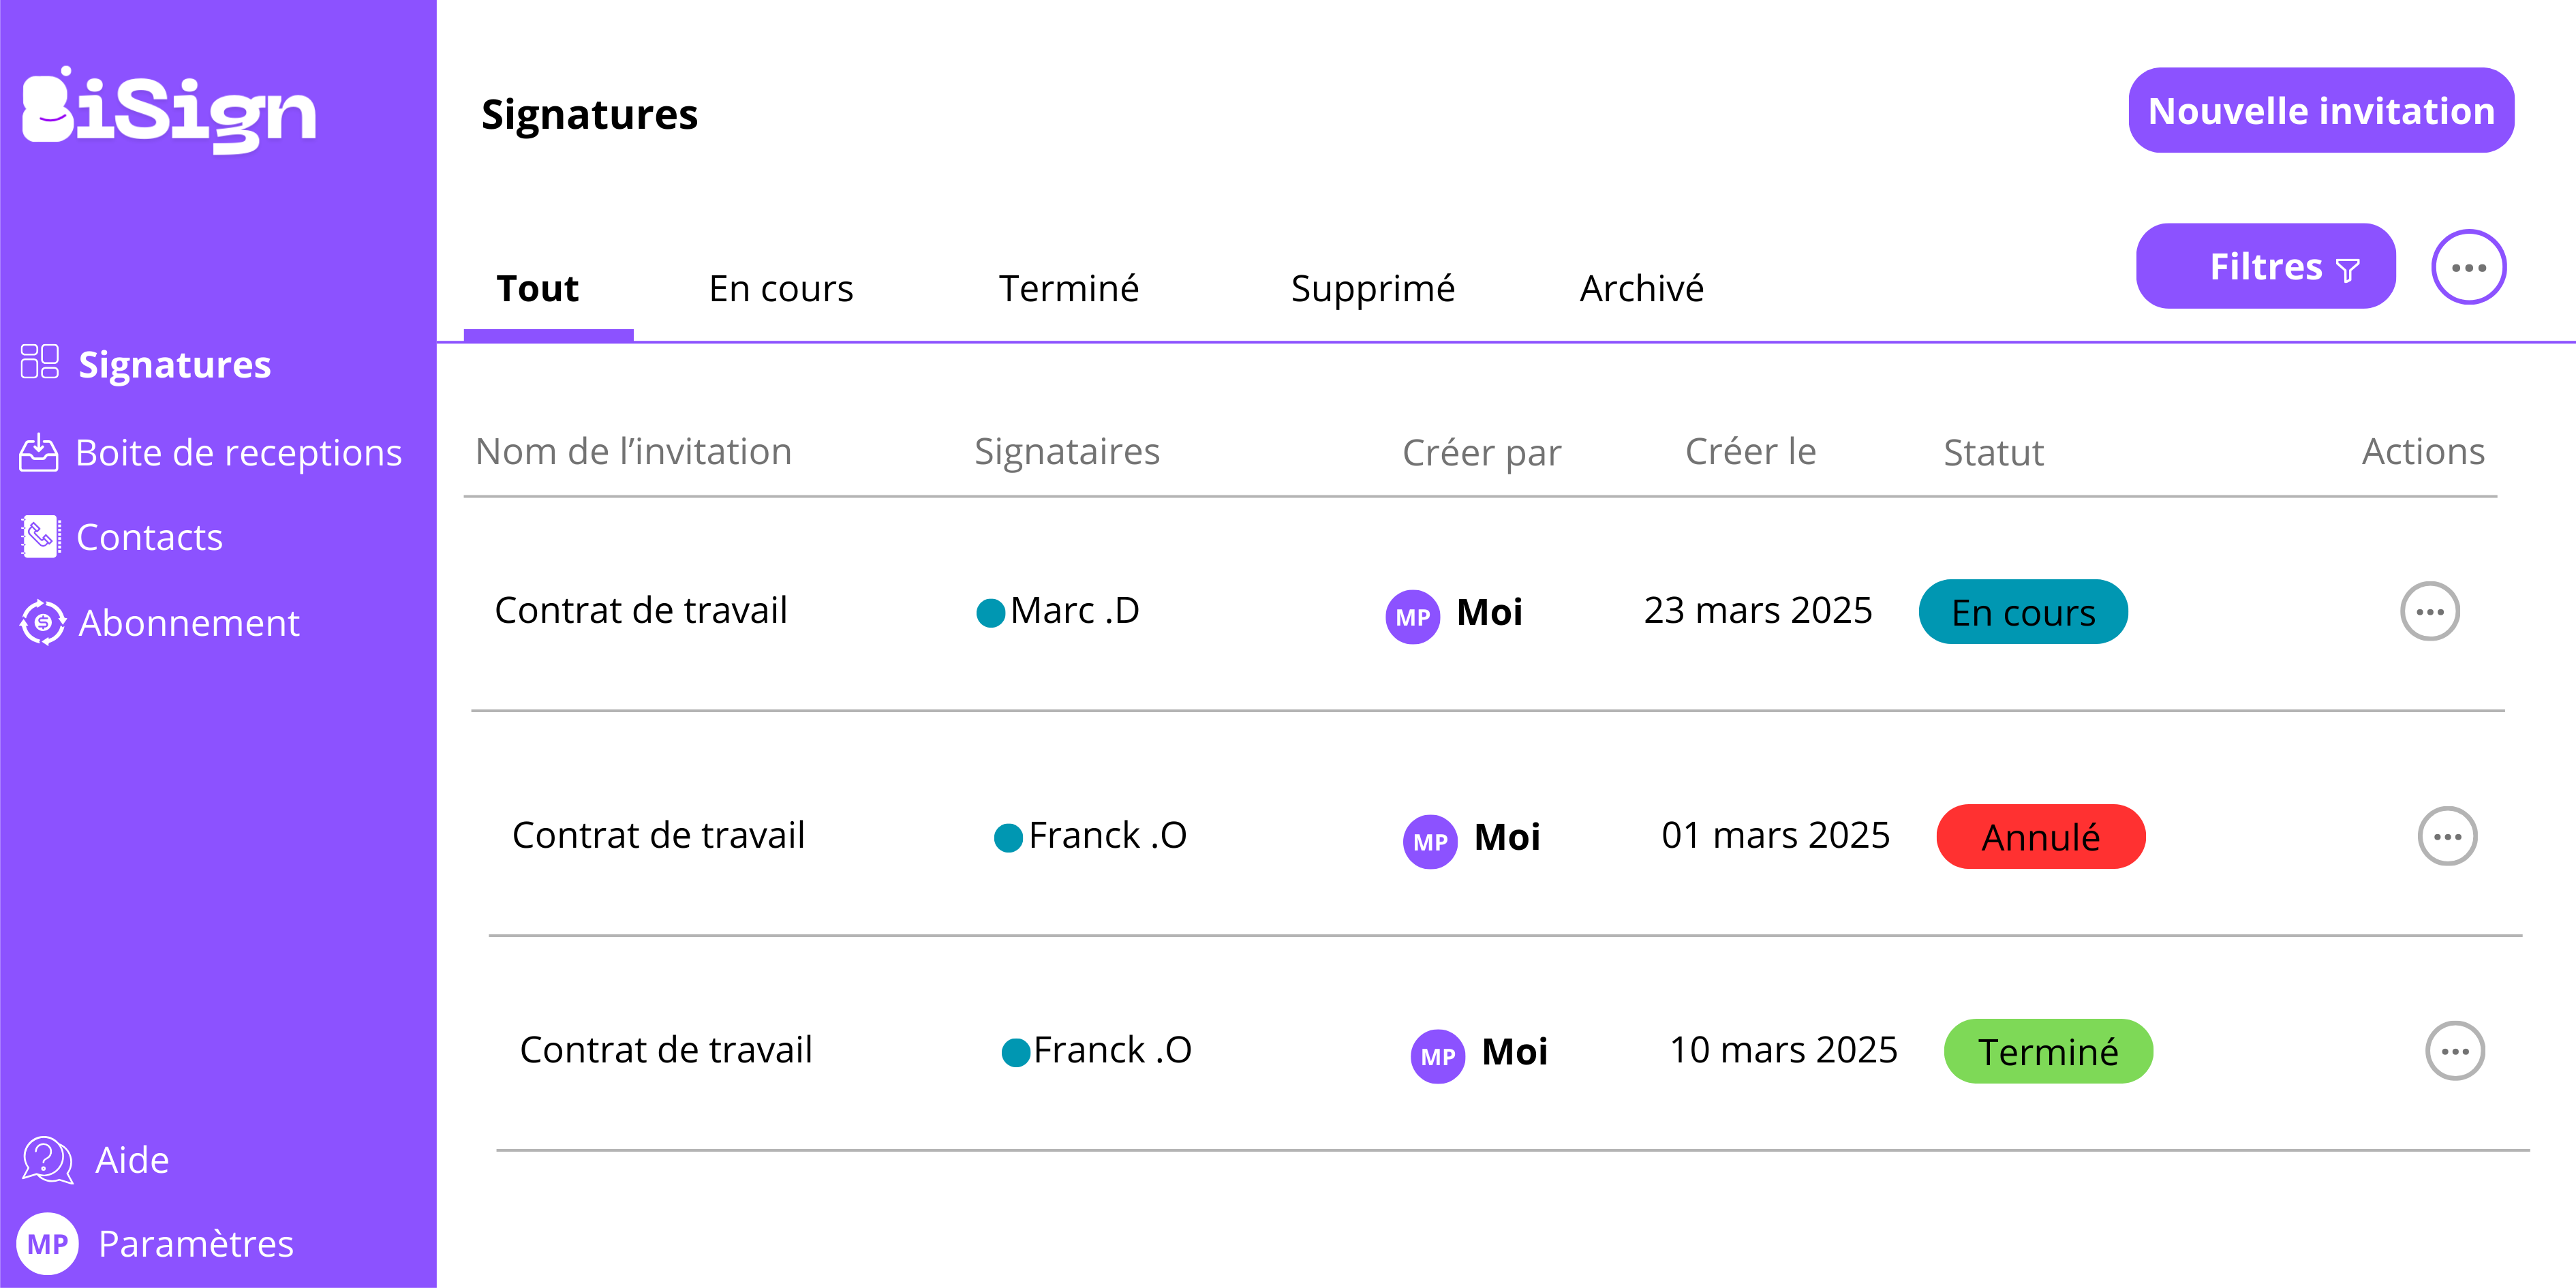Viewport: 2576px width, 1288px height.
Task: Open actions menu for 23 mars 2025 row
Action: (x=2429, y=611)
